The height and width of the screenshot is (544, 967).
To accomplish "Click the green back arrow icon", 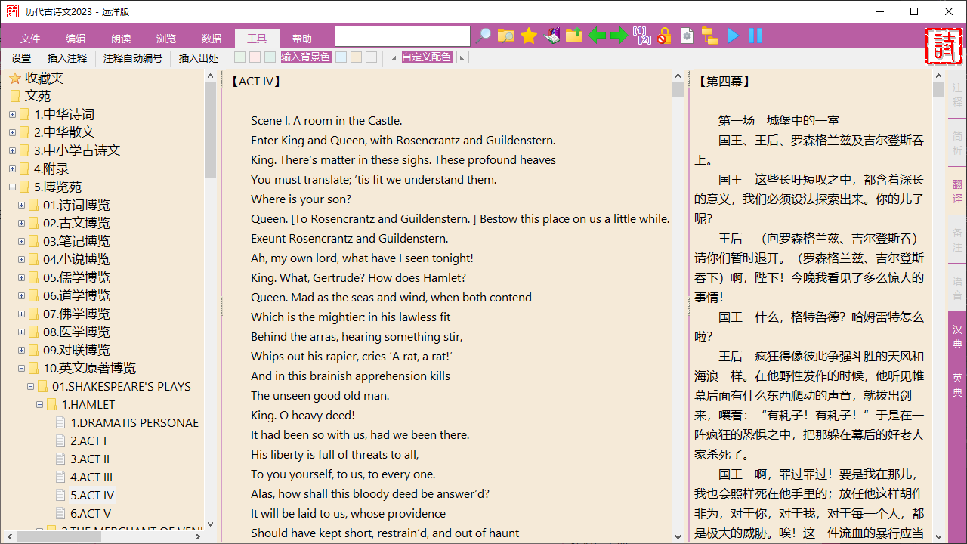I will click(x=597, y=36).
